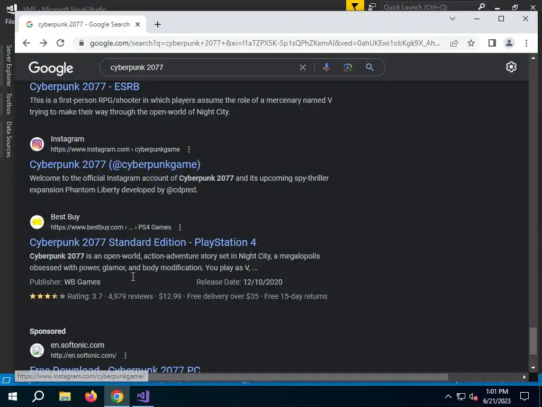
Task: Search by image with the Google Lens icon
Action: pyautogui.click(x=348, y=67)
